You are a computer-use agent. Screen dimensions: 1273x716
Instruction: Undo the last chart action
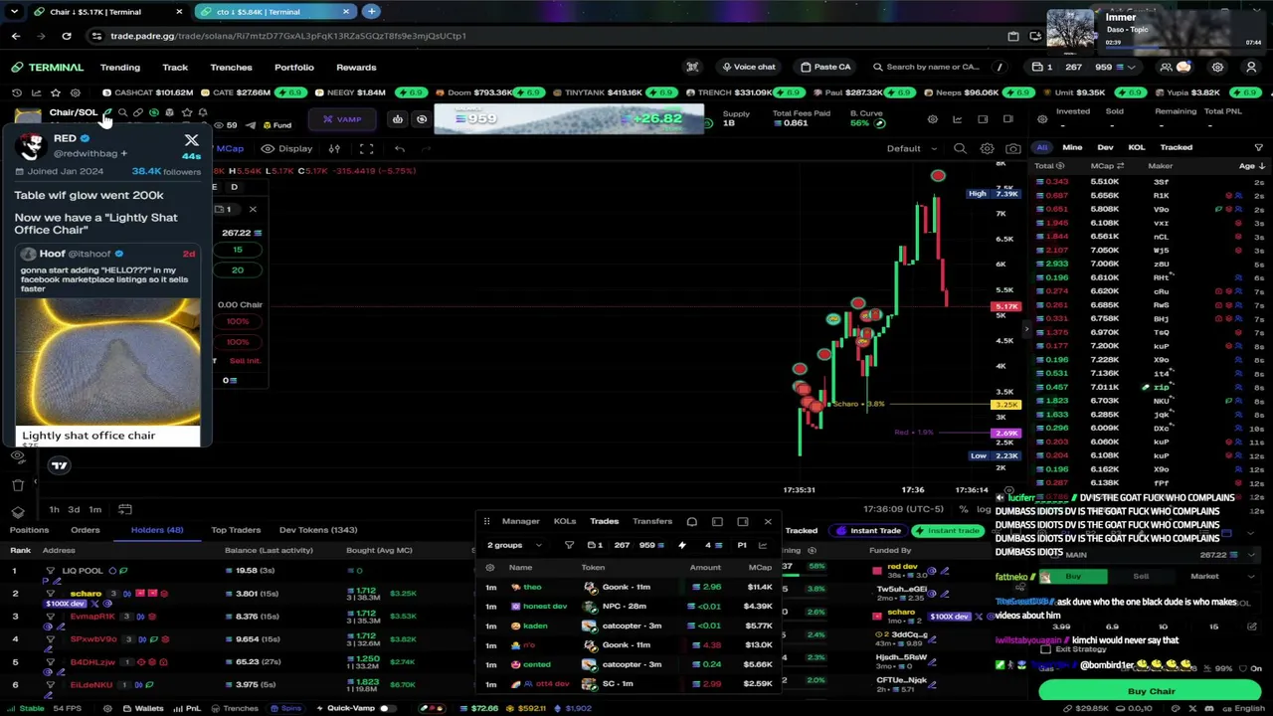(x=400, y=149)
